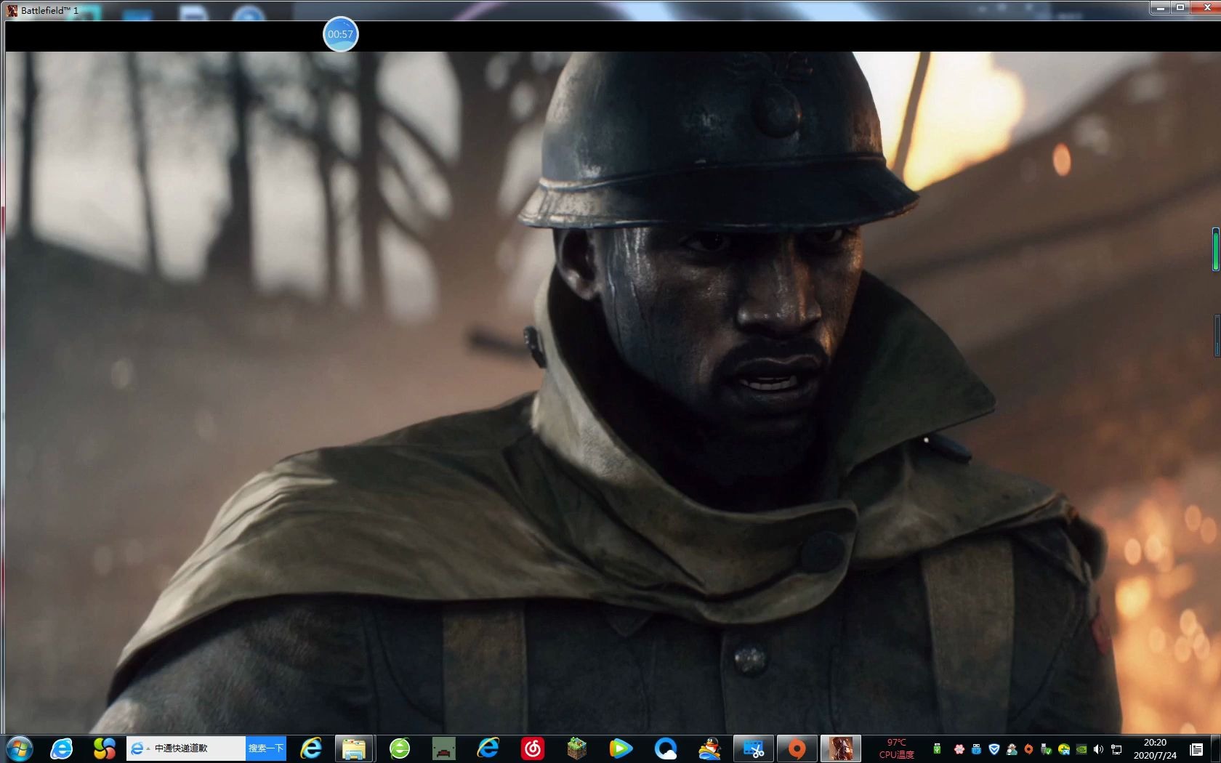
Task: Click the Battlefield 1 title bar icon
Action: coord(12,10)
